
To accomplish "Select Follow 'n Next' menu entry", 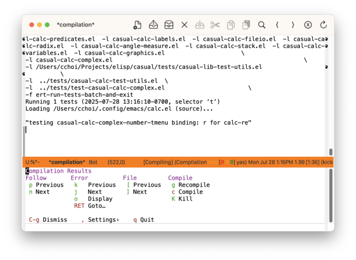I will coord(39,192).
